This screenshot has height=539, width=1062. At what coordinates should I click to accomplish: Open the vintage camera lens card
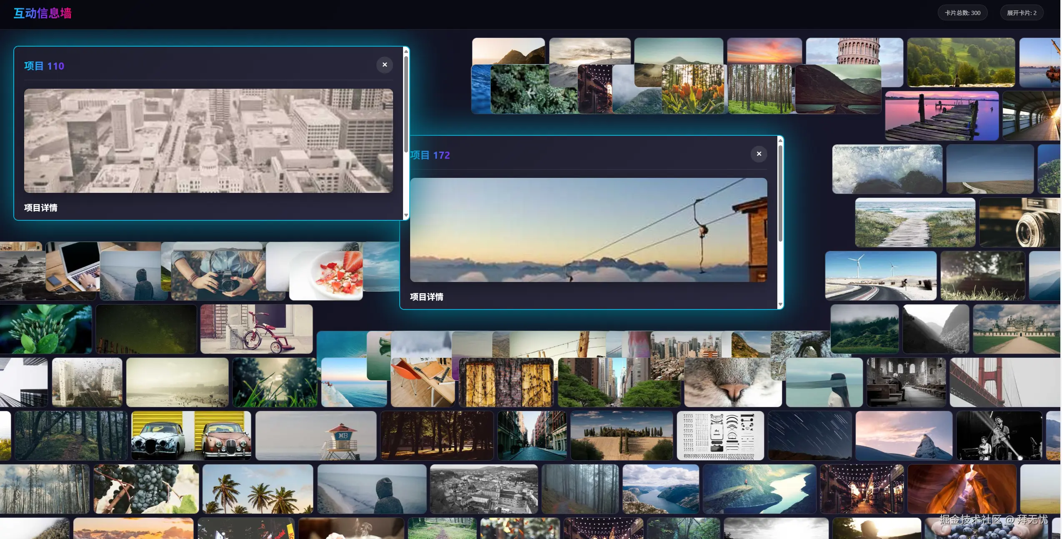1019,223
